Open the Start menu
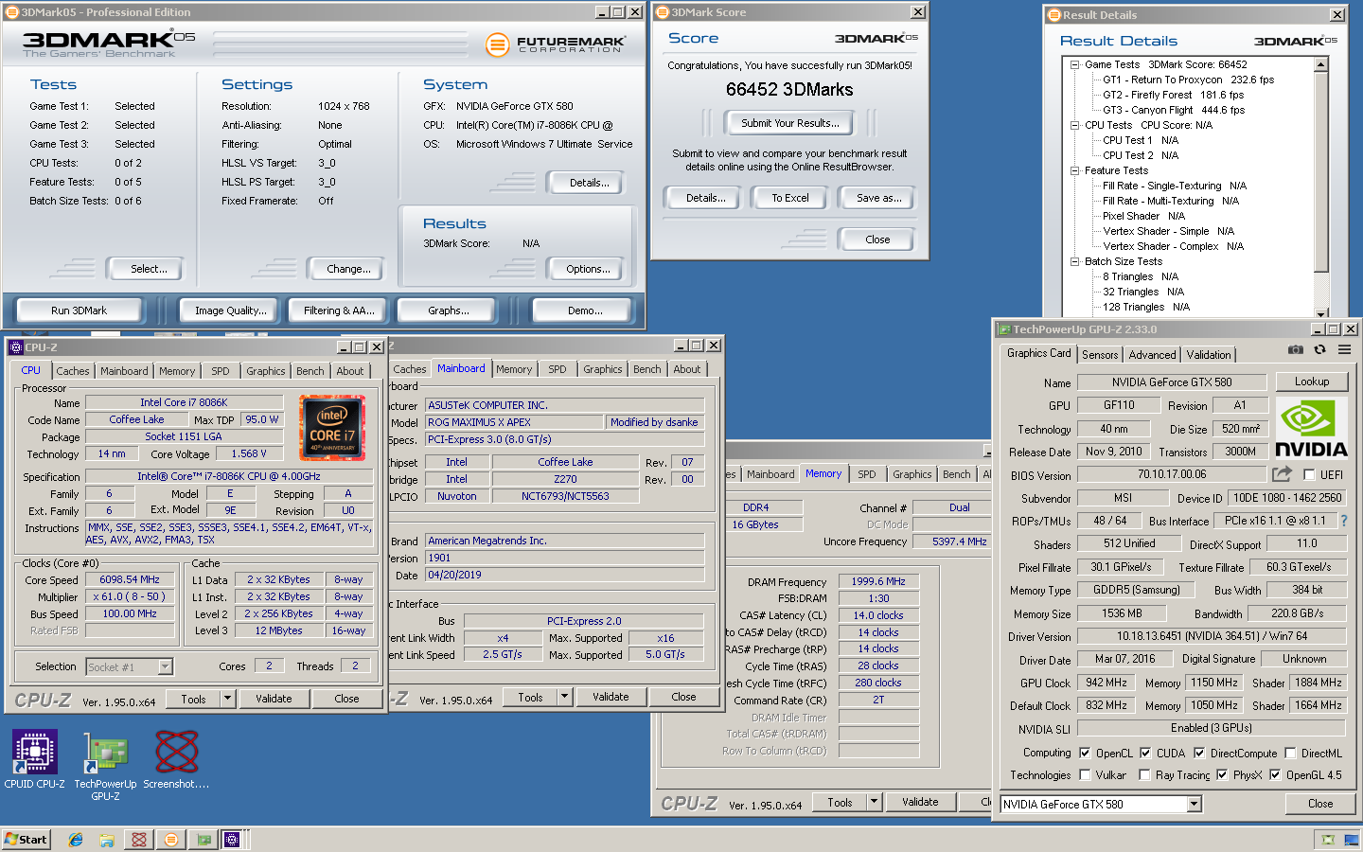Viewport: 1363px width, 852px height. tap(27, 840)
